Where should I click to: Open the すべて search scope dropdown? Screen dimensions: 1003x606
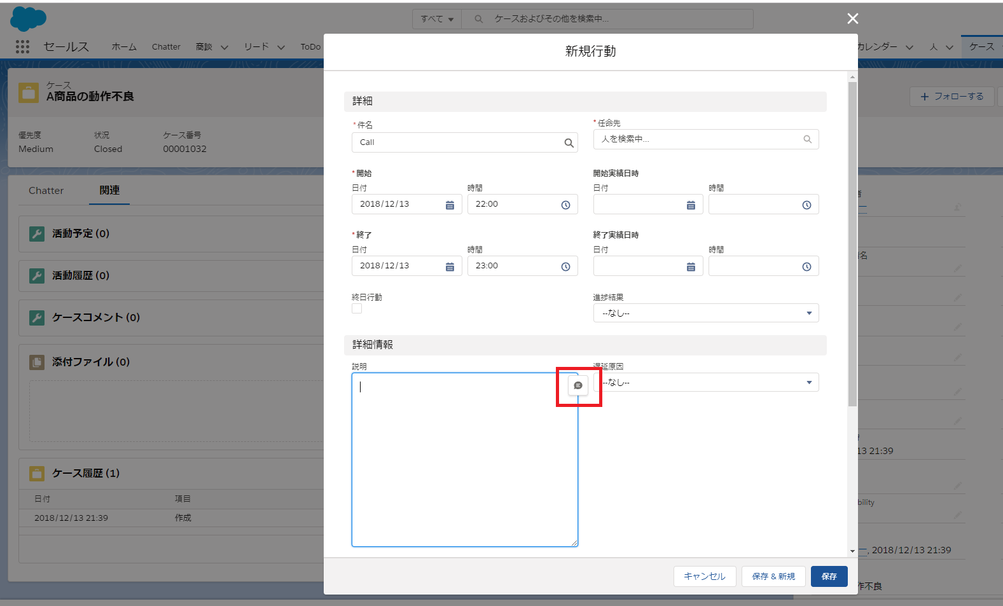click(437, 19)
